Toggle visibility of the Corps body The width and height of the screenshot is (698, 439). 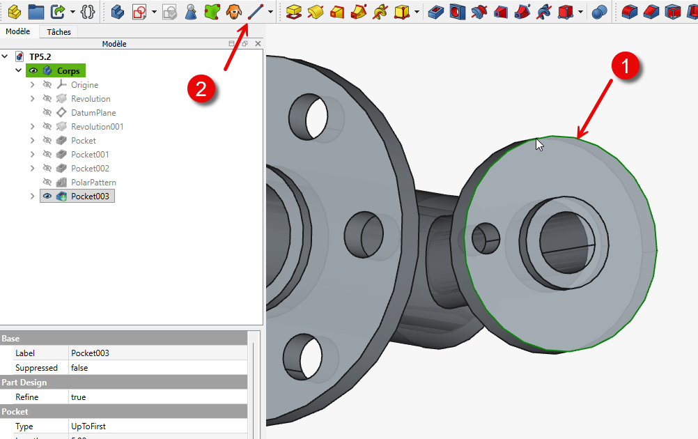33,71
